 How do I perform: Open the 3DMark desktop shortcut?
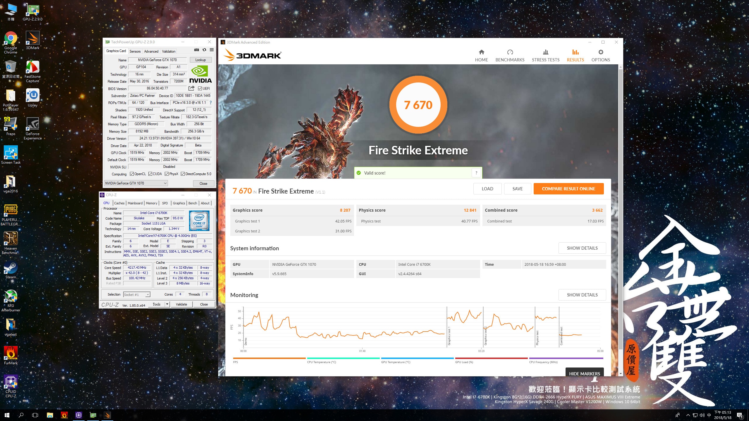click(32, 41)
